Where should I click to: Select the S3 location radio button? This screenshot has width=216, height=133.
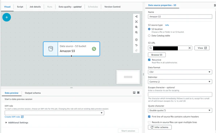coord(149,29)
